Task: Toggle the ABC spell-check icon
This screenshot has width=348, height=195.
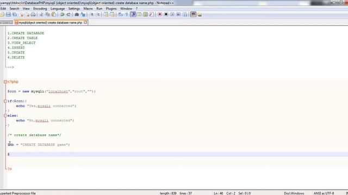Action: pos(194,15)
